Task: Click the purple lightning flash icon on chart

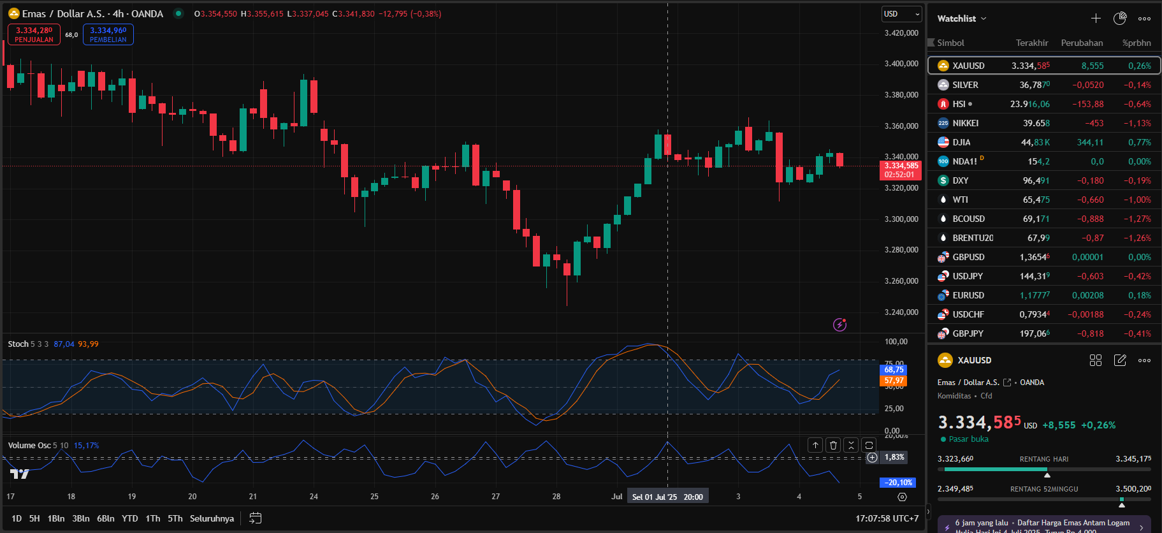Action: point(840,325)
